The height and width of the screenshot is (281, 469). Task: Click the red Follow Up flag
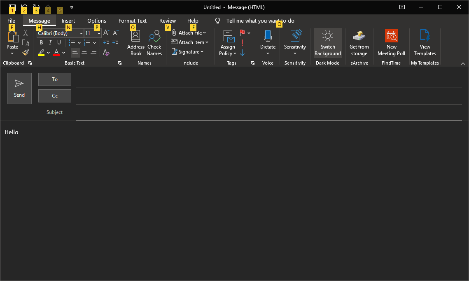[242, 33]
